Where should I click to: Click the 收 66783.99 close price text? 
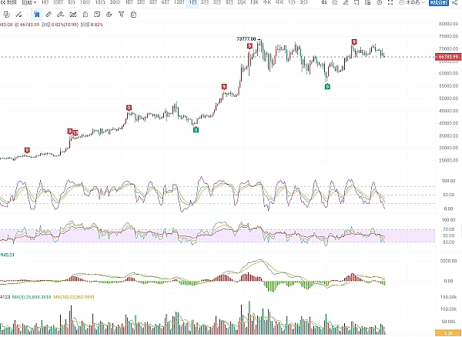(x=27, y=25)
